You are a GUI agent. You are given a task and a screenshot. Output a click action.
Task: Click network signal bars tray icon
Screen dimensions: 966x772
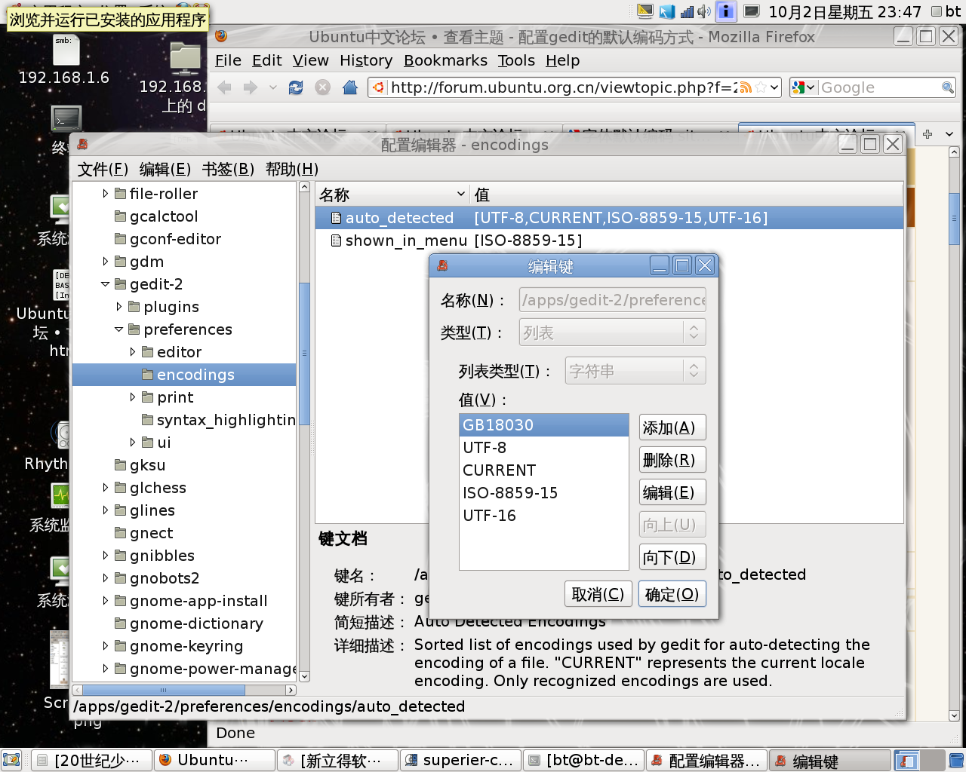point(687,11)
